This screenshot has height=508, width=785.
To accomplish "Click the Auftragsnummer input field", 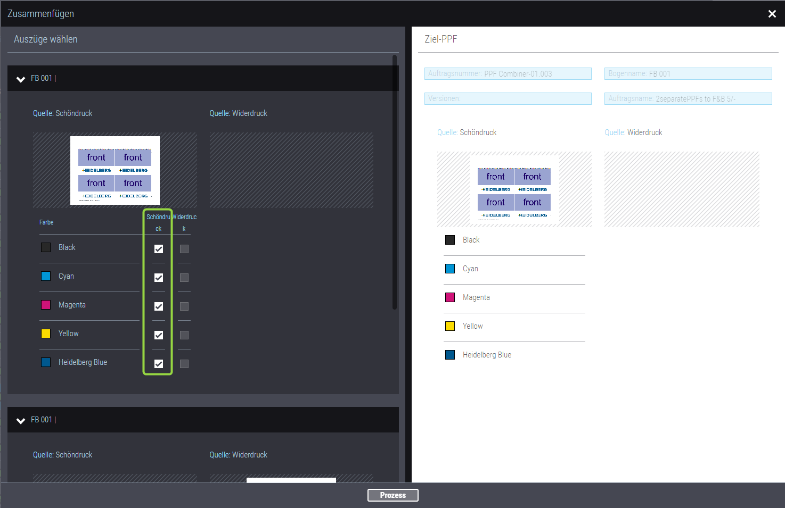I will point(508,74).
